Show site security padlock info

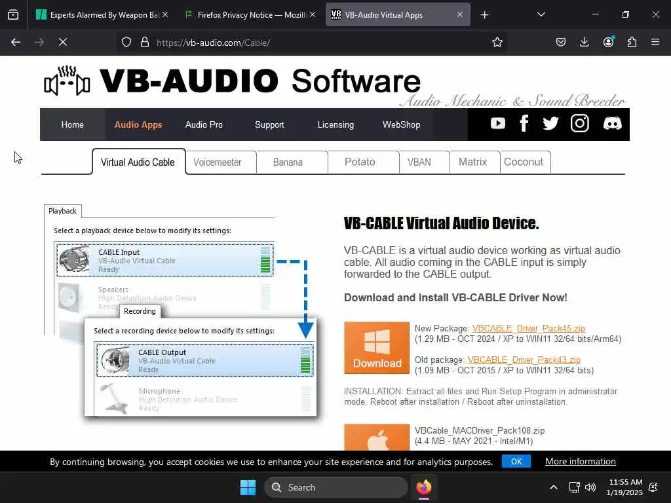(145, 43)
